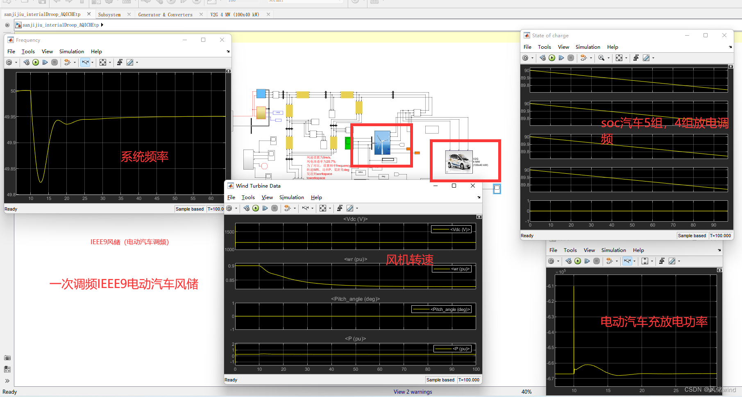Run the simulation from the Frequency scope
The image size is (742, 397).
tap(36, 62)
